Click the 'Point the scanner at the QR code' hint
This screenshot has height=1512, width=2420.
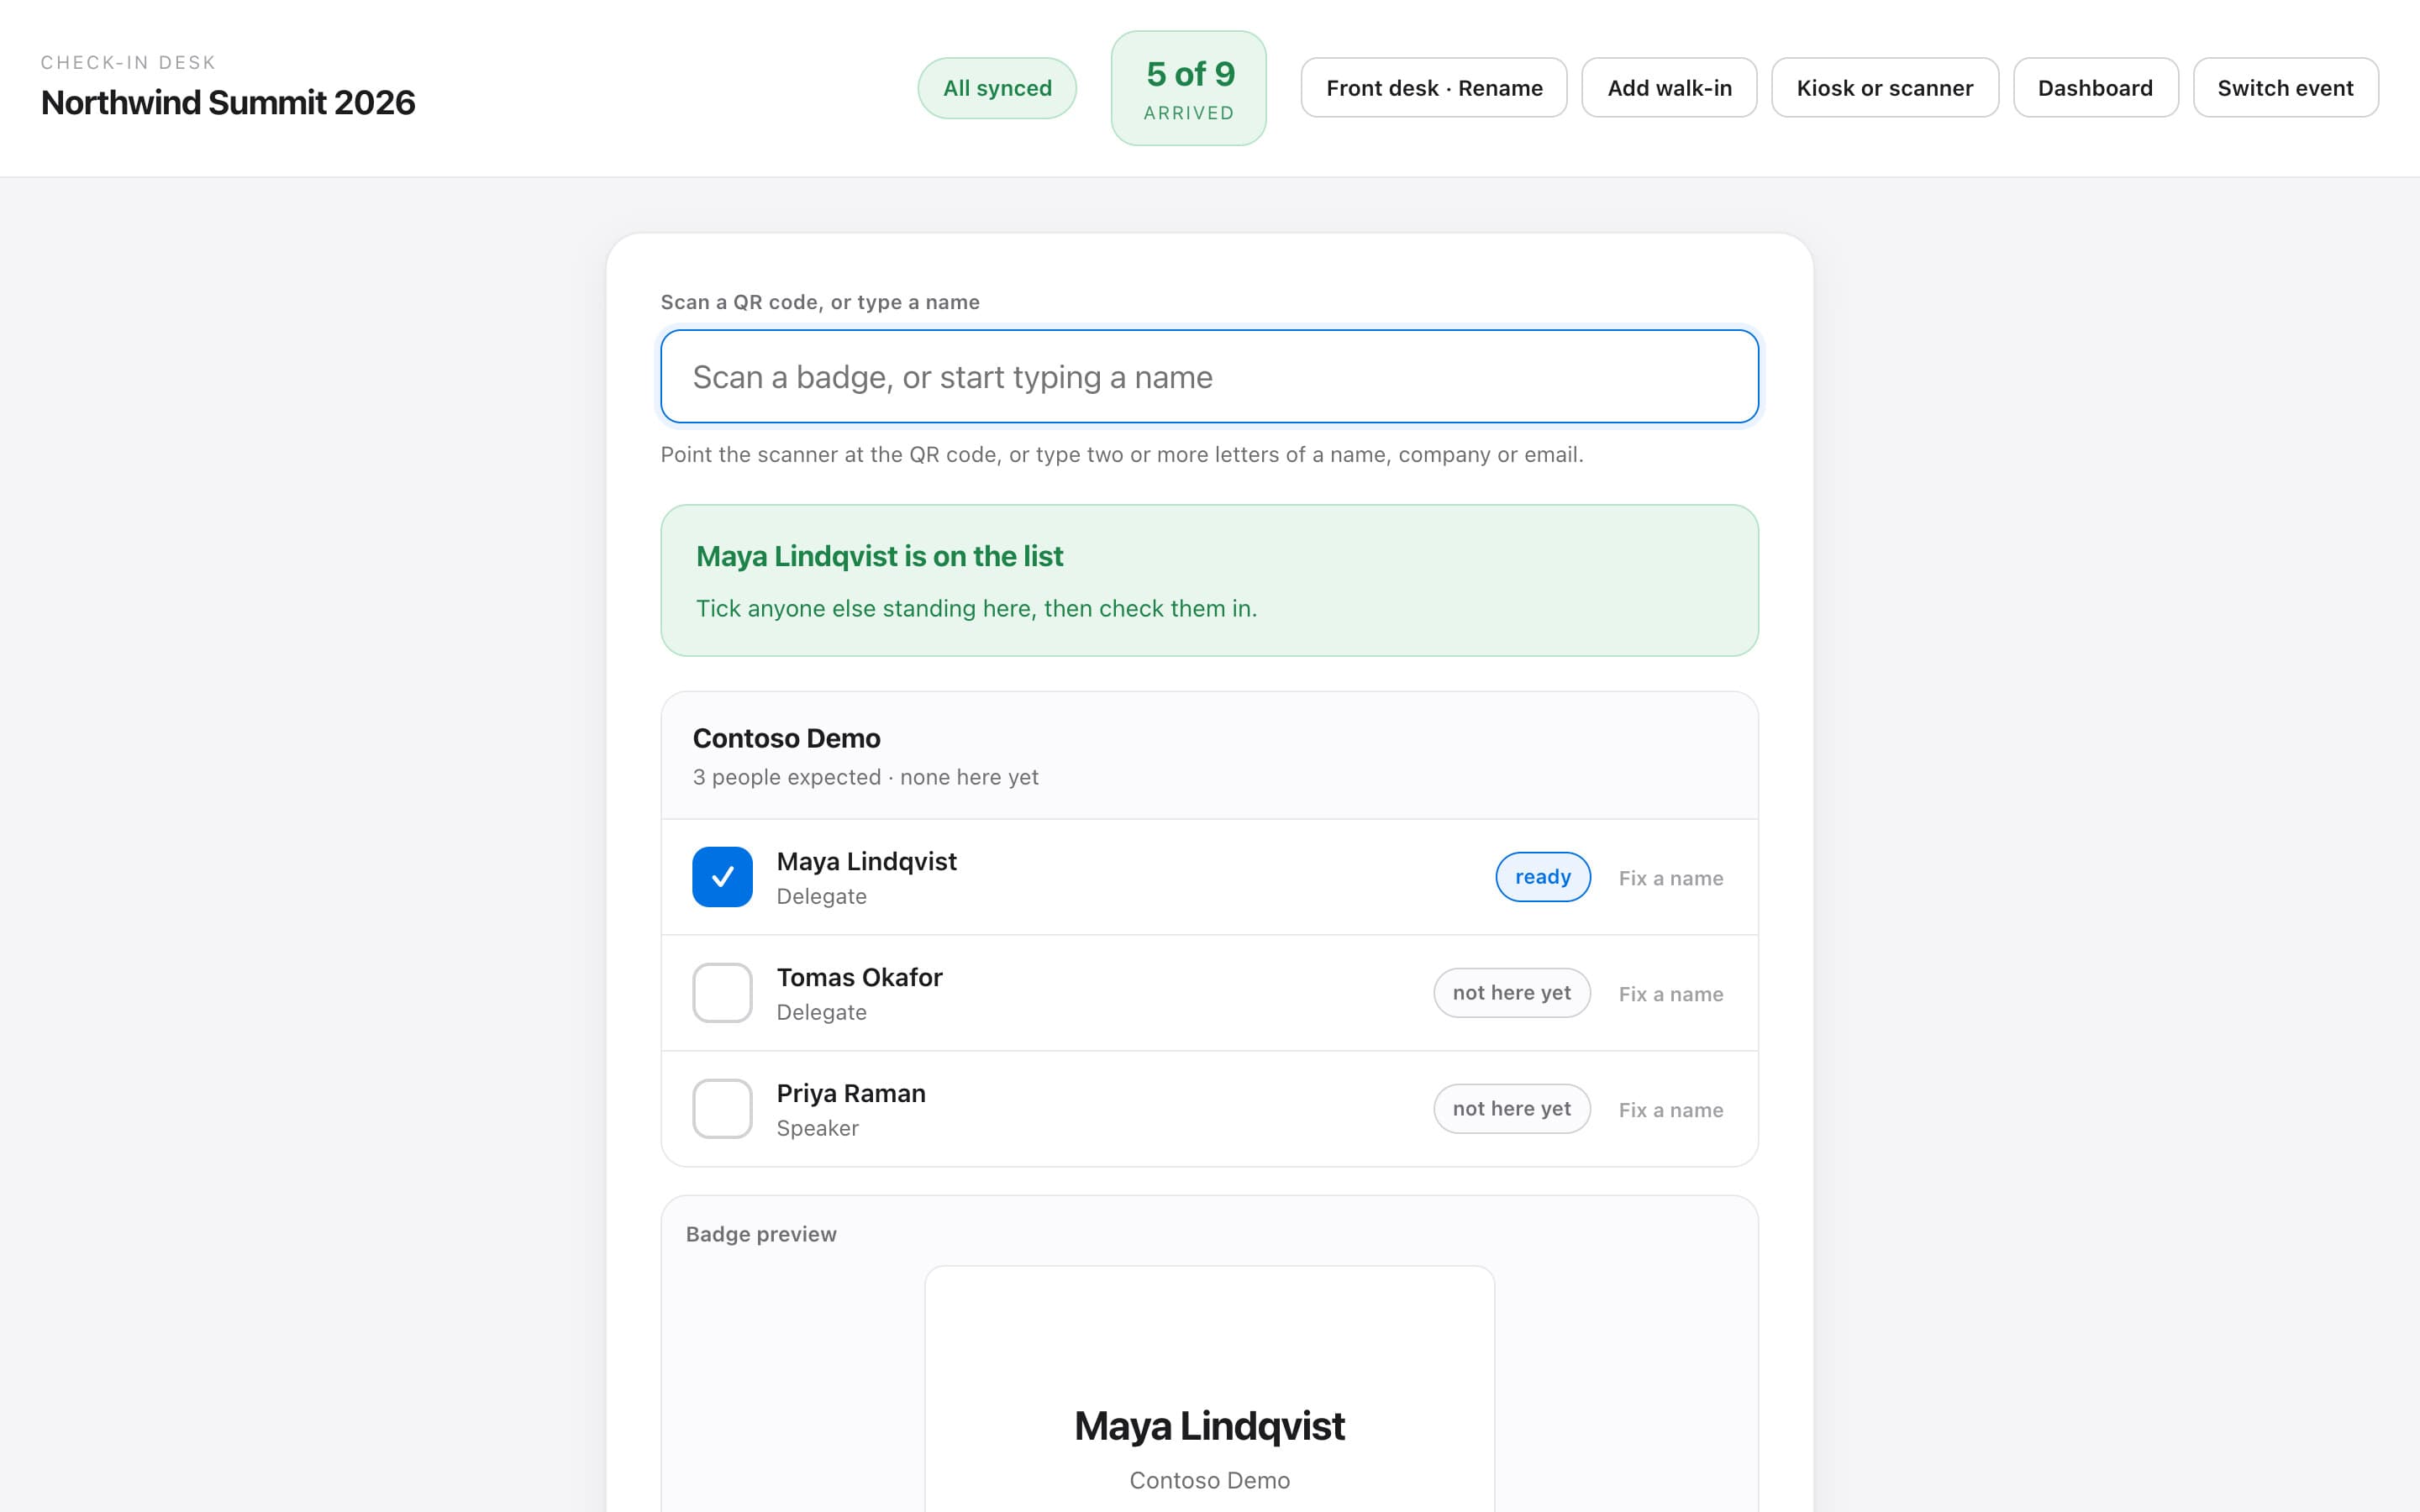(1121, 454)
